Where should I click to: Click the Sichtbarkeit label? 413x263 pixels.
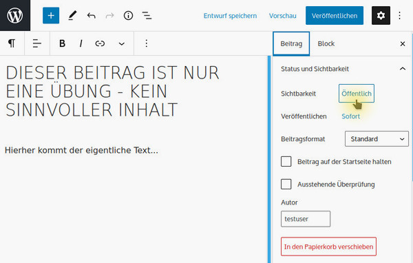point(298,94)
